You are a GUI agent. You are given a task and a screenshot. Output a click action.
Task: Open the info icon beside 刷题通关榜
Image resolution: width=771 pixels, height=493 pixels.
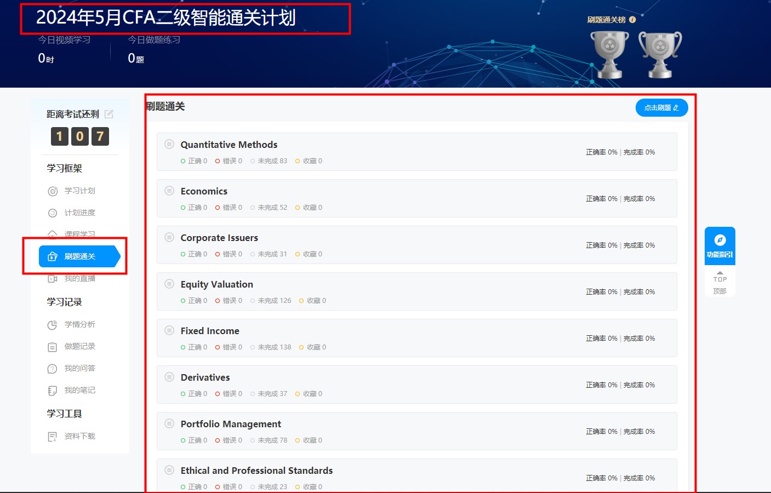pos(632,20)
